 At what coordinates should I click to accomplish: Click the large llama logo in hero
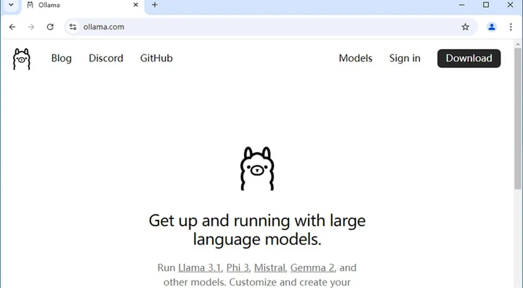pos(257,168)
